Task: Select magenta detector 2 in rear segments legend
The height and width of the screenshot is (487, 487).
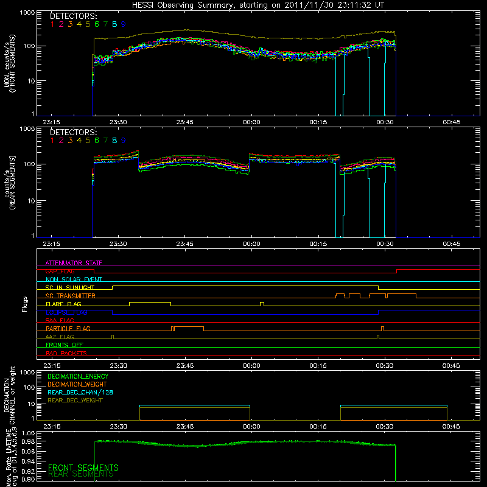Action: (x=61, y=141)
